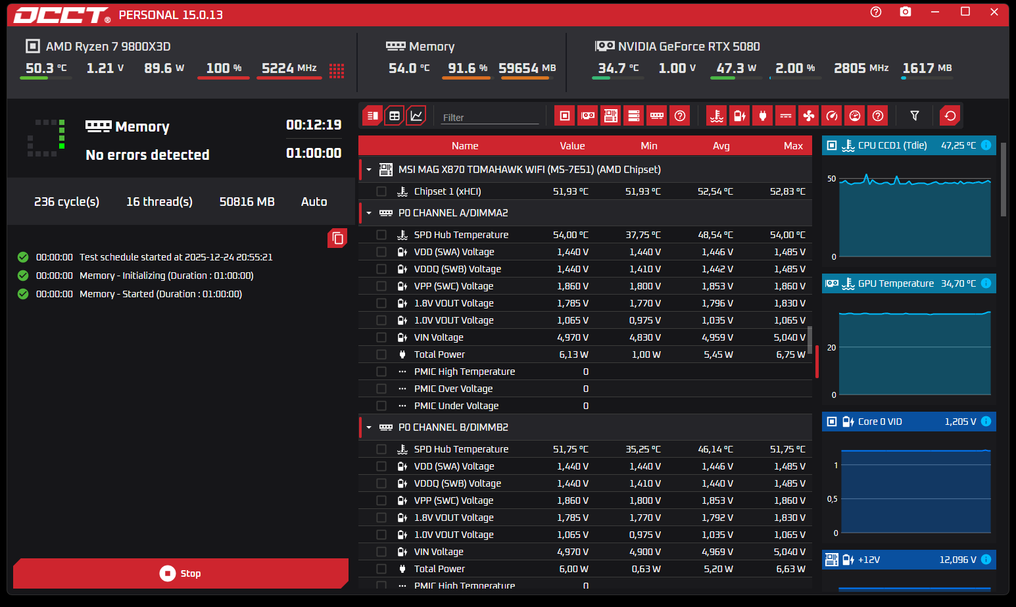Screen dimensions: 1016x607
Task: Sort the table by the Avg column
Action: [721, 146]
